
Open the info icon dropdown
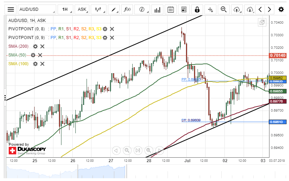click(x=142, y=9)
